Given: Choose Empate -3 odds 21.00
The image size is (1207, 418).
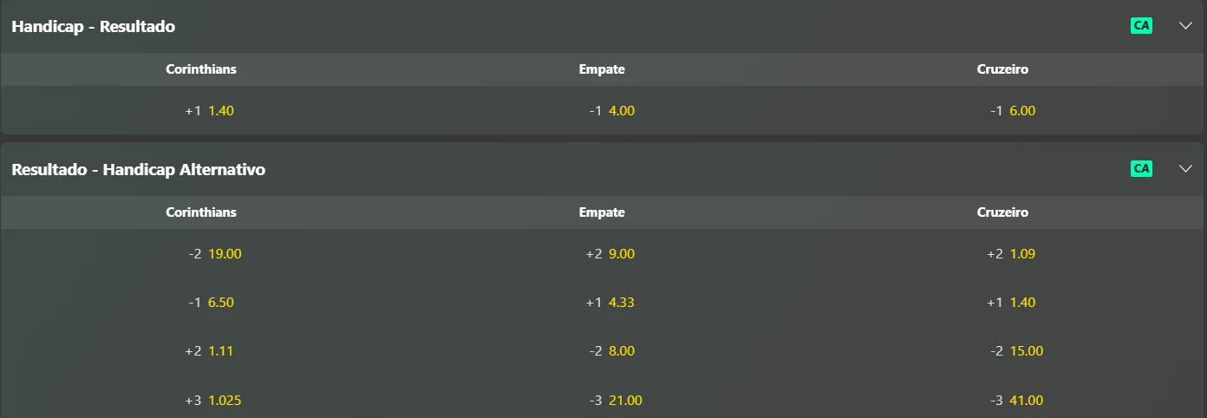Looking at the screenshot, I should point(615,401).
